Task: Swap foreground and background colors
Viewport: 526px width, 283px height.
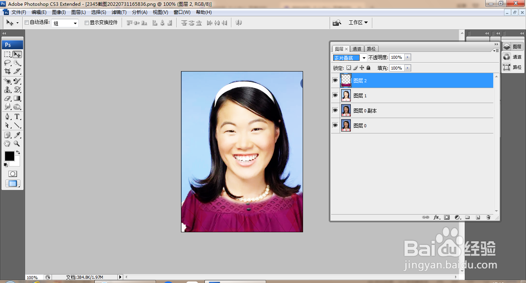Action: point(18,152)
